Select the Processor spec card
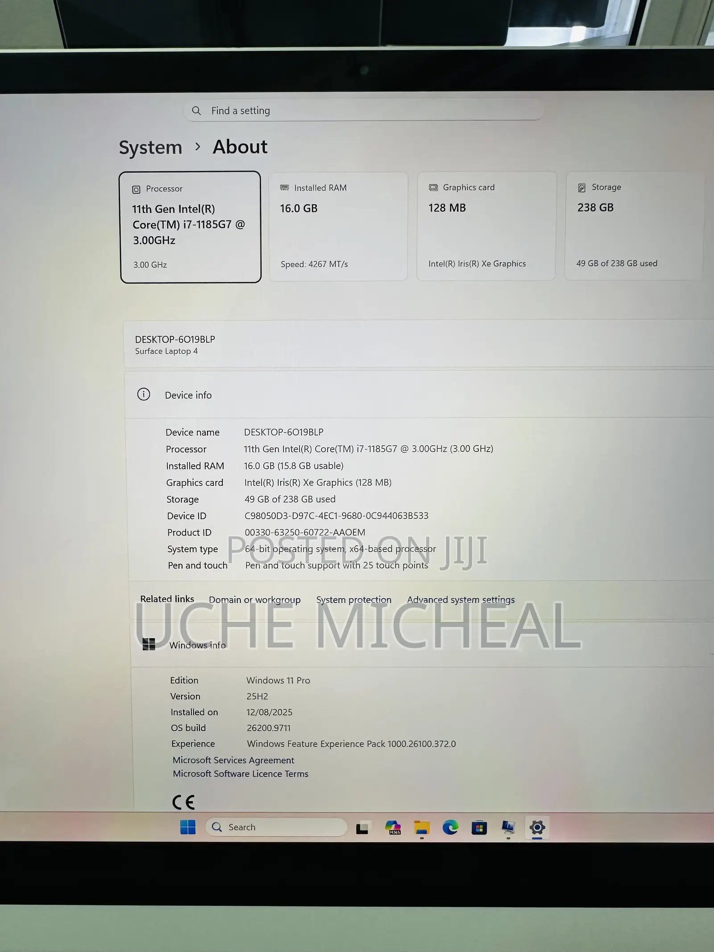The width and height of the screenshot is (714, 952). click(191, 227)
